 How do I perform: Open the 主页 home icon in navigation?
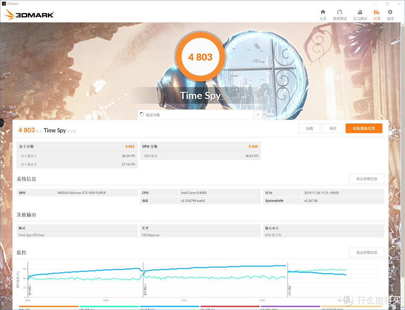click(323, 15)
